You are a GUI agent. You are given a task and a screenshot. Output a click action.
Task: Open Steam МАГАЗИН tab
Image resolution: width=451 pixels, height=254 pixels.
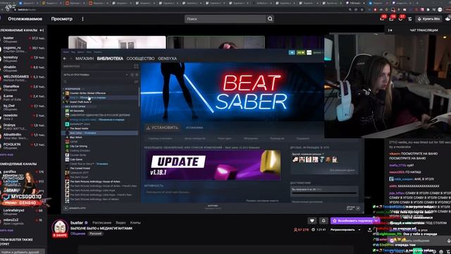click(85, 59)
